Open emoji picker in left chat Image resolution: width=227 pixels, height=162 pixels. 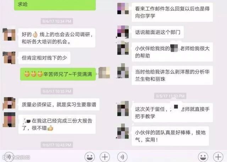coord(90,157)
